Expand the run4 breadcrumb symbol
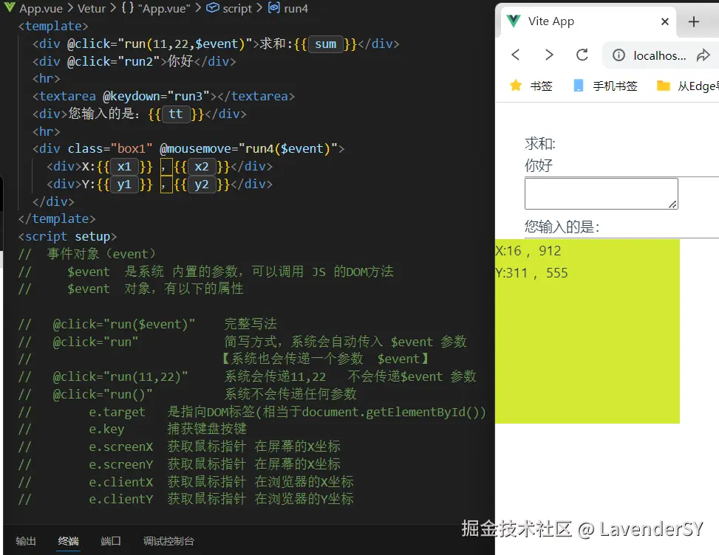Viewport: 719px width, 555px height. 296,8
